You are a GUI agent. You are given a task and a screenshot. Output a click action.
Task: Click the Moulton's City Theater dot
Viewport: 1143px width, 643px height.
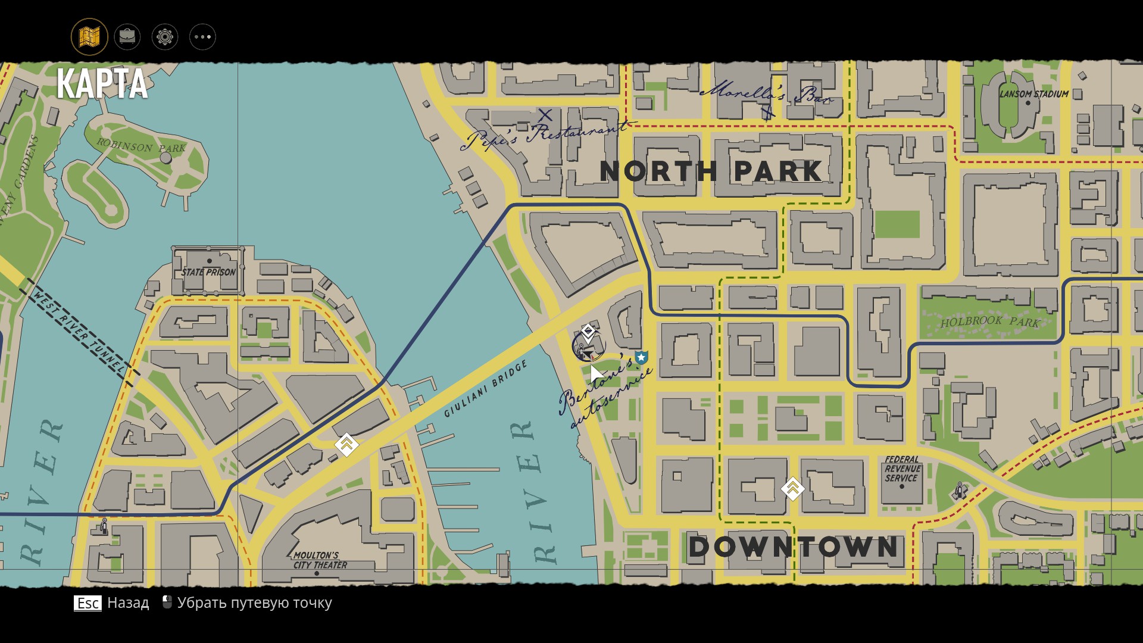point(317,573)
